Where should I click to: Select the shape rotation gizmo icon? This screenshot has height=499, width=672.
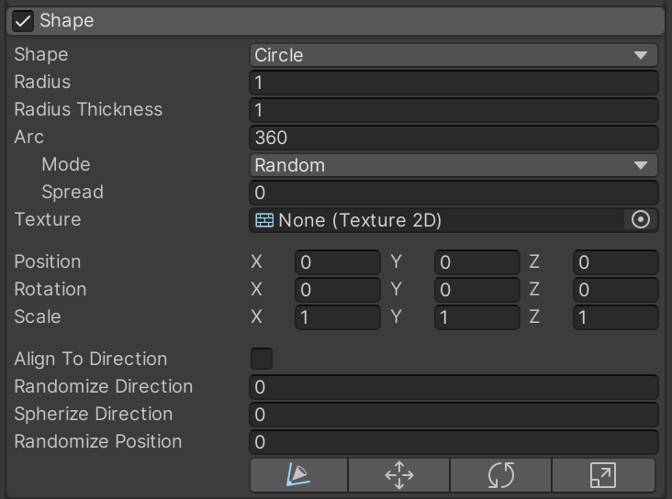[501, 475]
